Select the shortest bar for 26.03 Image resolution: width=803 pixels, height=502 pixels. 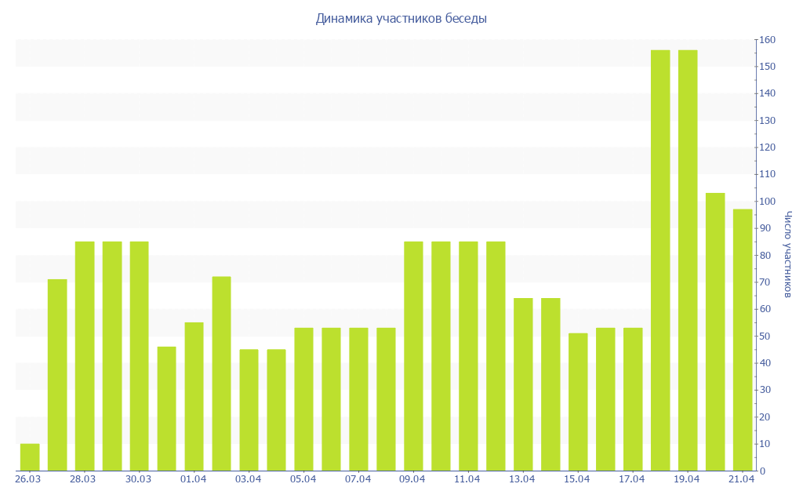click(x=30, y=457)
